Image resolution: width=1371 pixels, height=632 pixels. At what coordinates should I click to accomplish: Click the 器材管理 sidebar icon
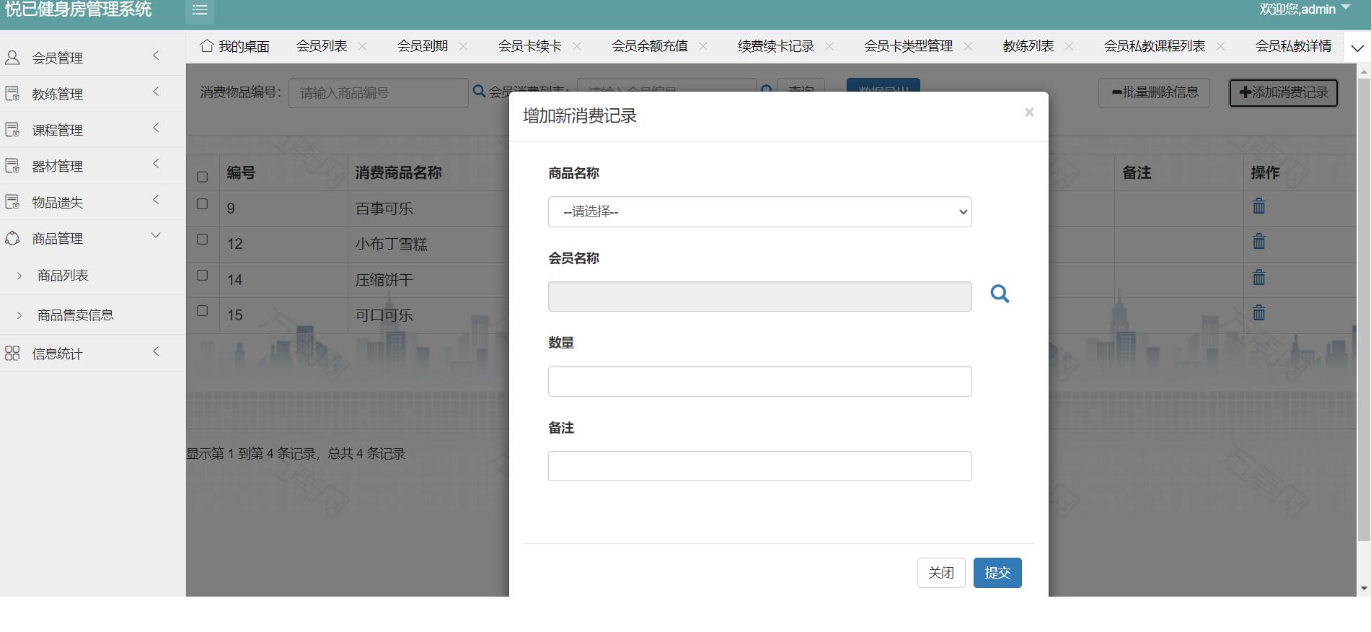[x=12, y=166]
